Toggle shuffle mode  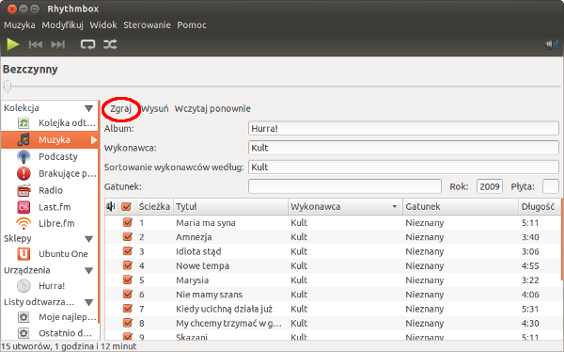pyautogui.click(x=110, y=44)
